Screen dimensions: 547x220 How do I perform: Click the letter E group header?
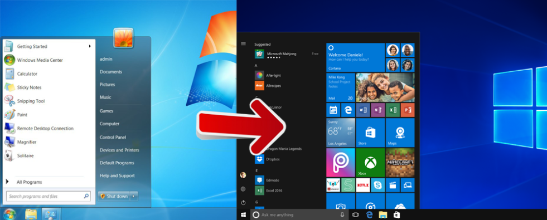click(x=256, y=170)
